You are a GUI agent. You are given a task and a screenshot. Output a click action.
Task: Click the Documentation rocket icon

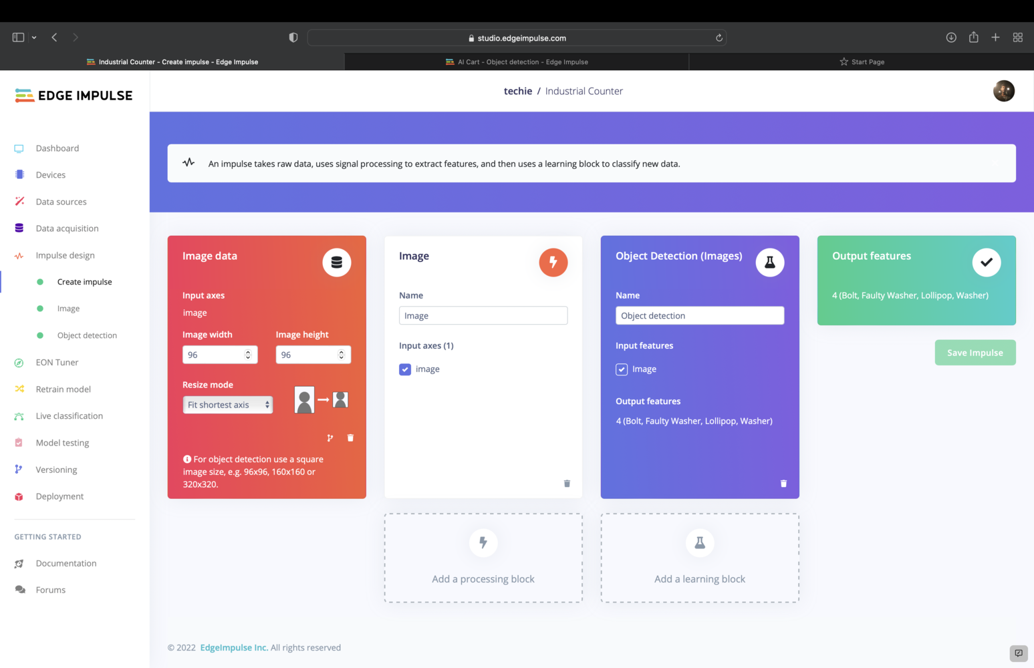point(19,564)
